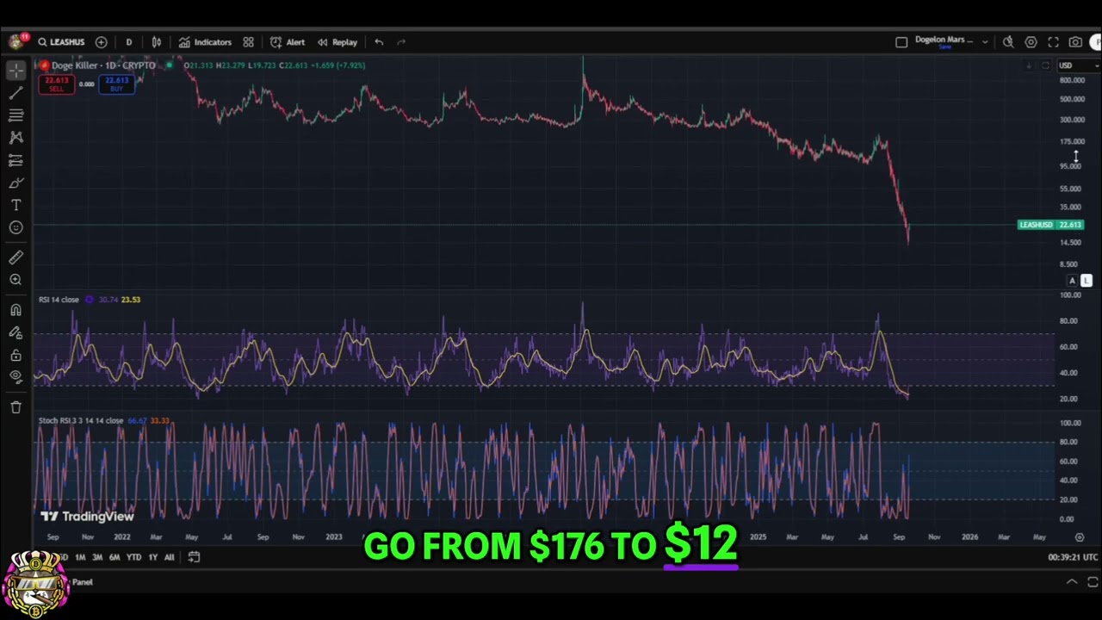Viewport: 1102px width, 620px height.
Task: Open the go to date calendar icon
Action: [194, 557]
